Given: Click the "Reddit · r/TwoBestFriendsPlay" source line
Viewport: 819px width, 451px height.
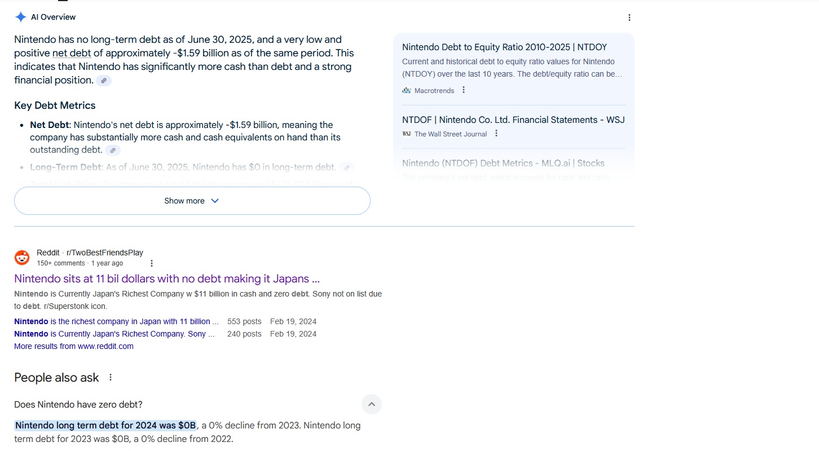Looking at the screenshot, I should 90,253.
